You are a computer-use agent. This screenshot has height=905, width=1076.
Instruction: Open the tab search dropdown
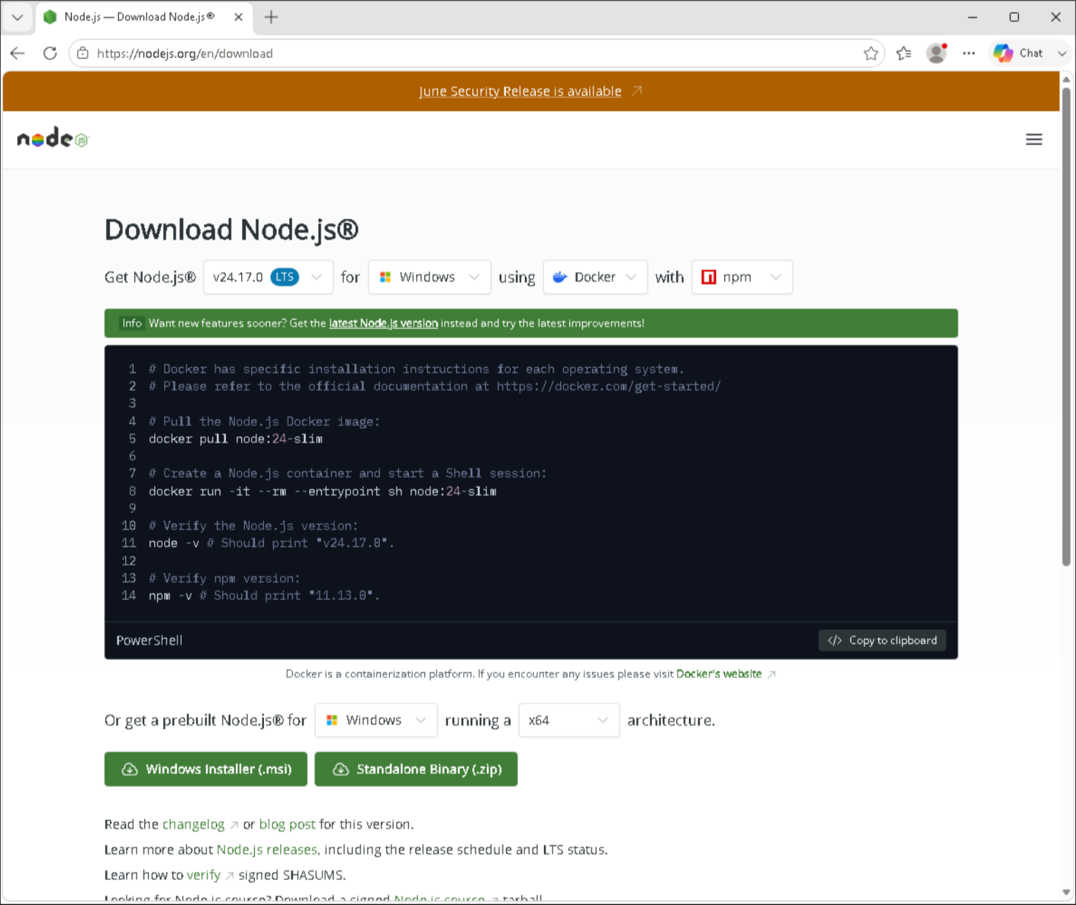(17, 17)
